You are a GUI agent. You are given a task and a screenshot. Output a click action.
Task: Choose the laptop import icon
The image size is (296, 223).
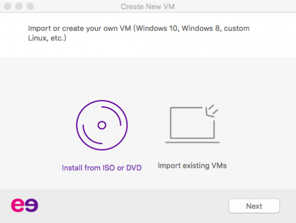coord(192,123)
